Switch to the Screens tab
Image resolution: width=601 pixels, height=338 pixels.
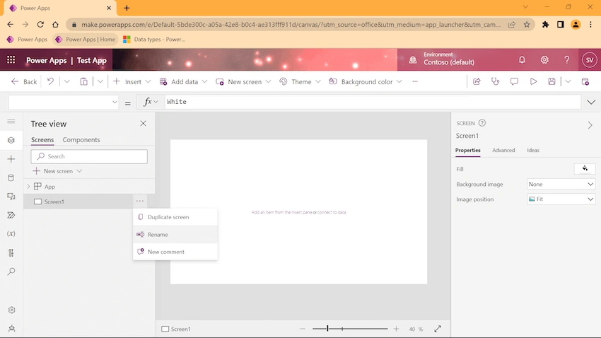pos(42,139)
